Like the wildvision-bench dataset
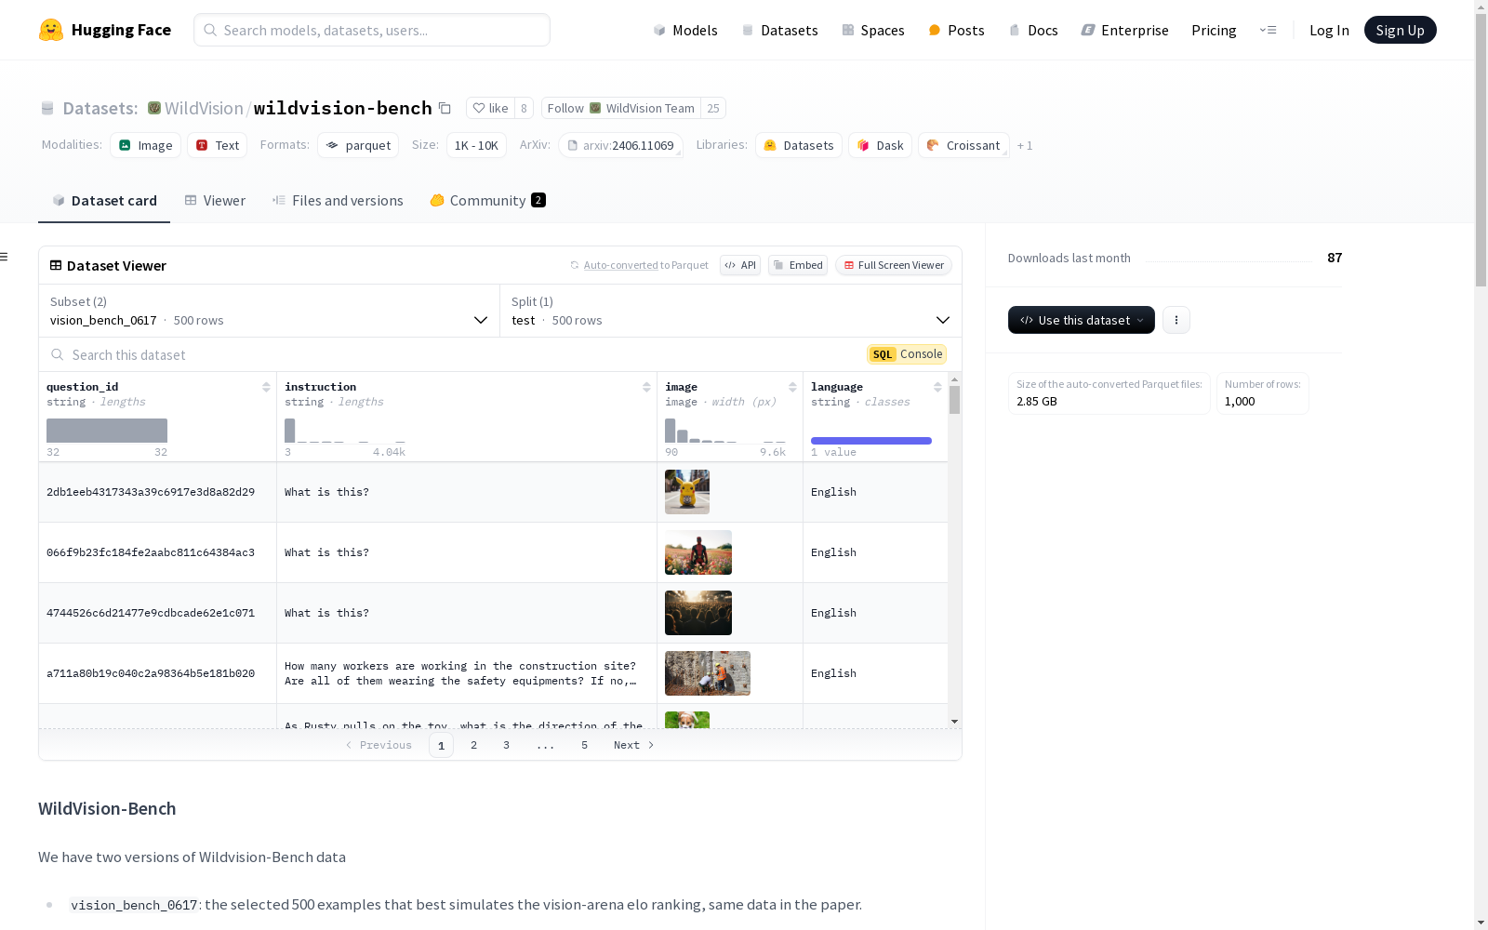Viewport: 1488px width, 930px height. (490, 108)
